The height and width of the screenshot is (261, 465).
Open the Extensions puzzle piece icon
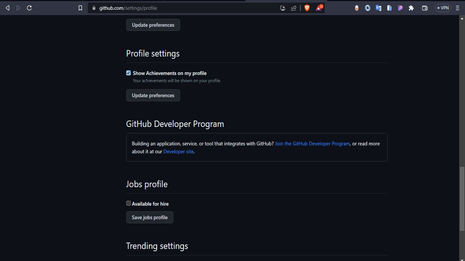[411, 8]
